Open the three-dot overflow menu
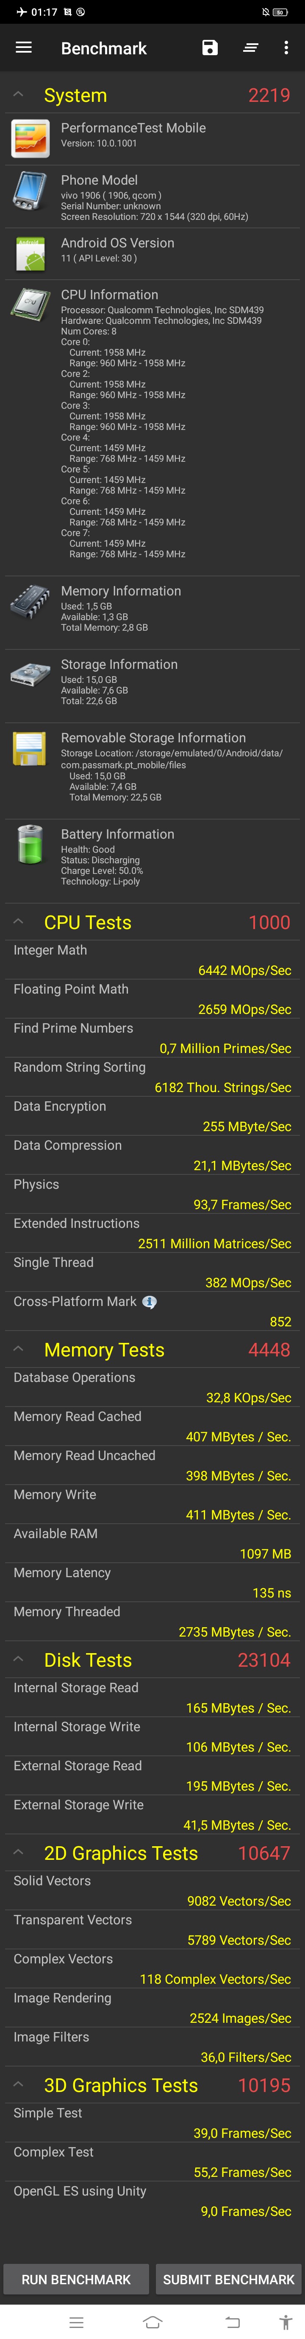The width and height of the screenshot is (305, 2339). coord(286,48)
